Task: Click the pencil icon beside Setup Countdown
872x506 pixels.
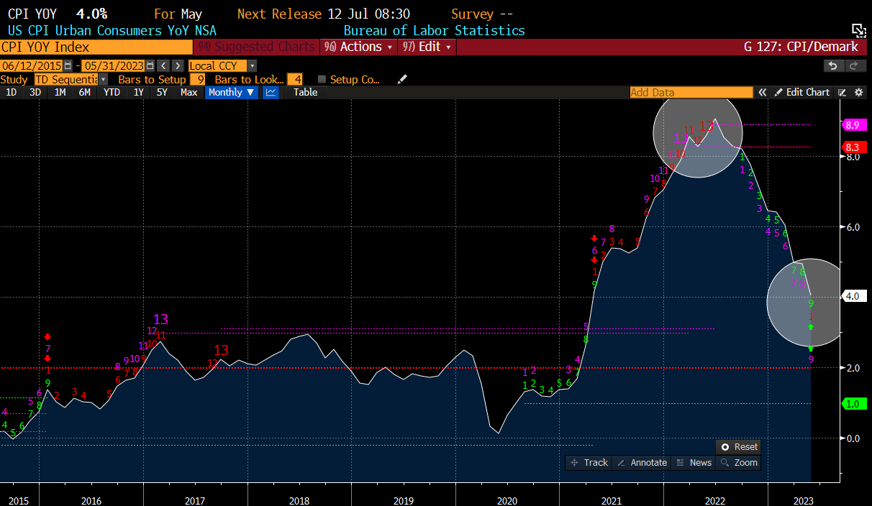Action: 402,79
